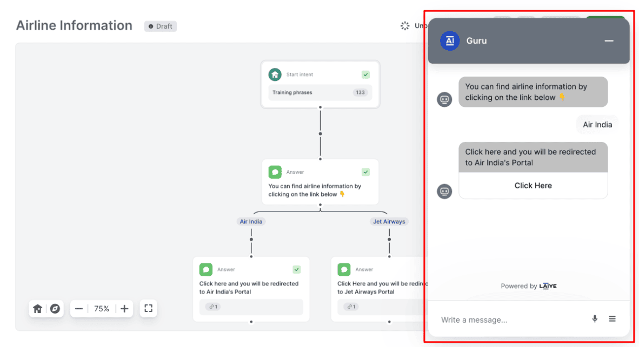The image size is (639, 347).
Task: Click the Start intent house icon
Action: click(x=275, y=74)
